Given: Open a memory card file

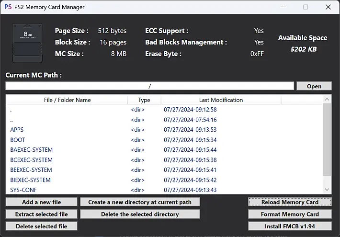Looking at the screenshot, I should (x=314, y=86).
